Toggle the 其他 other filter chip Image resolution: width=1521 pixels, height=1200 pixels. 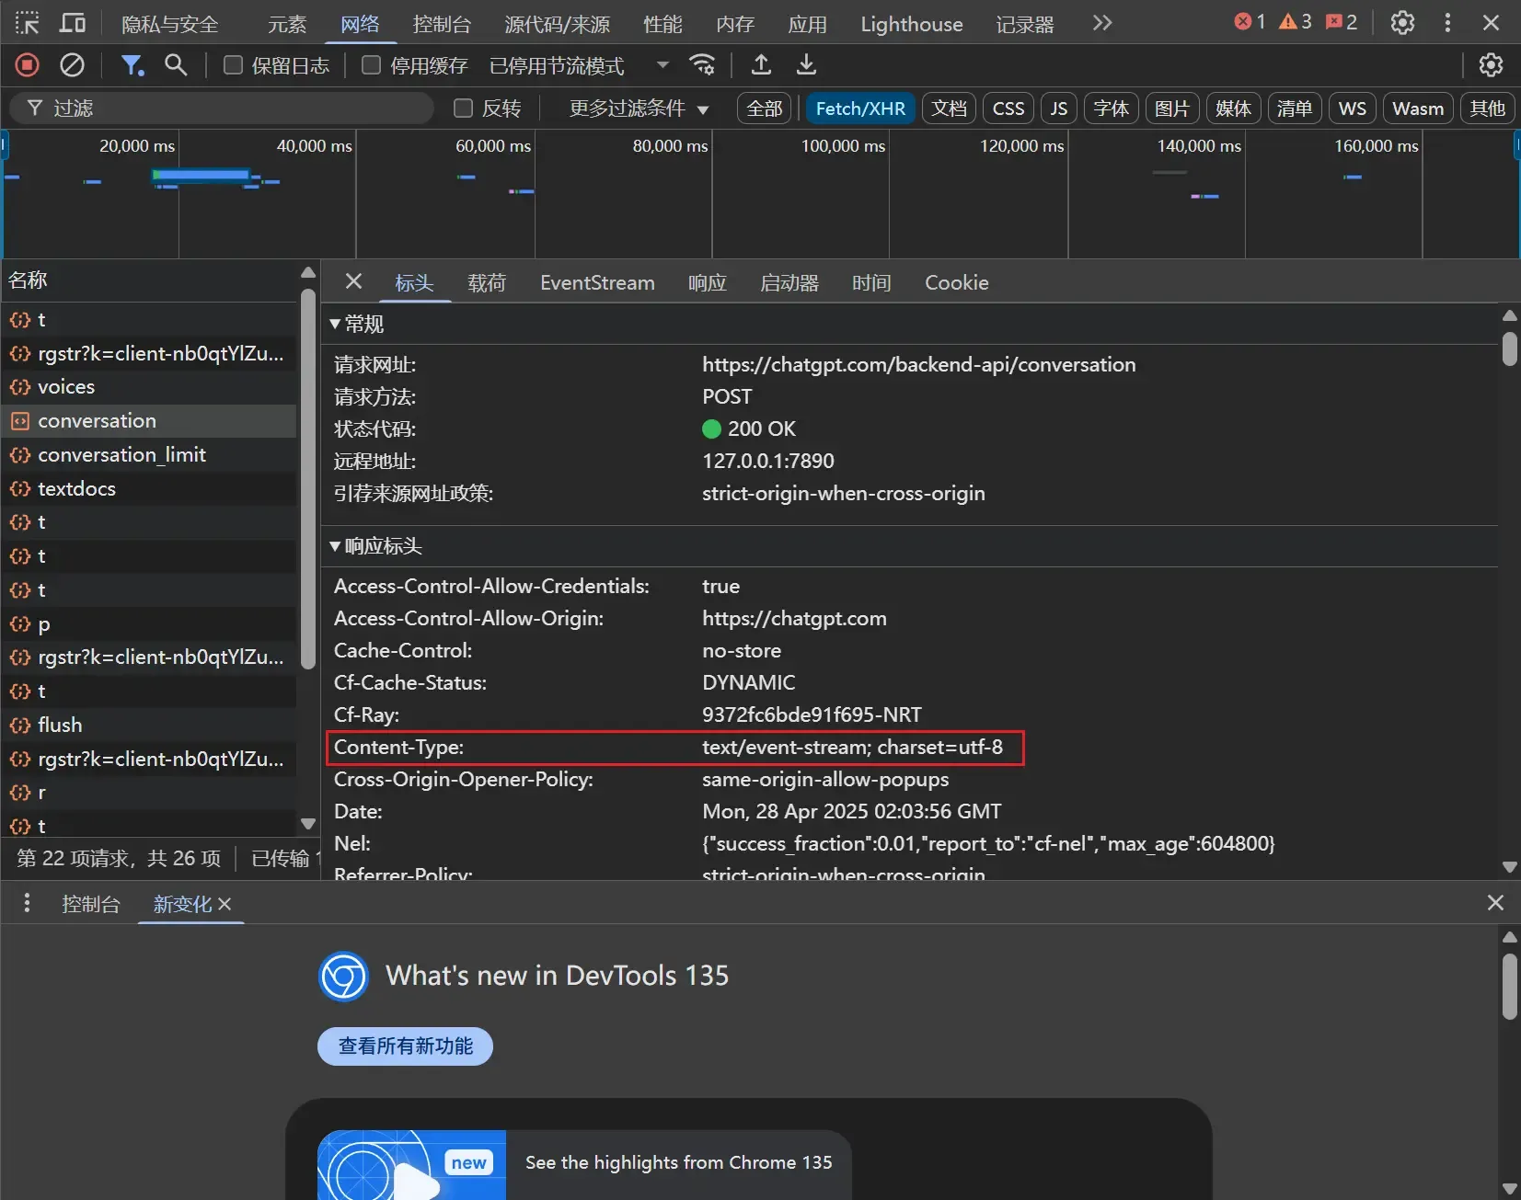pos(1487,109)
